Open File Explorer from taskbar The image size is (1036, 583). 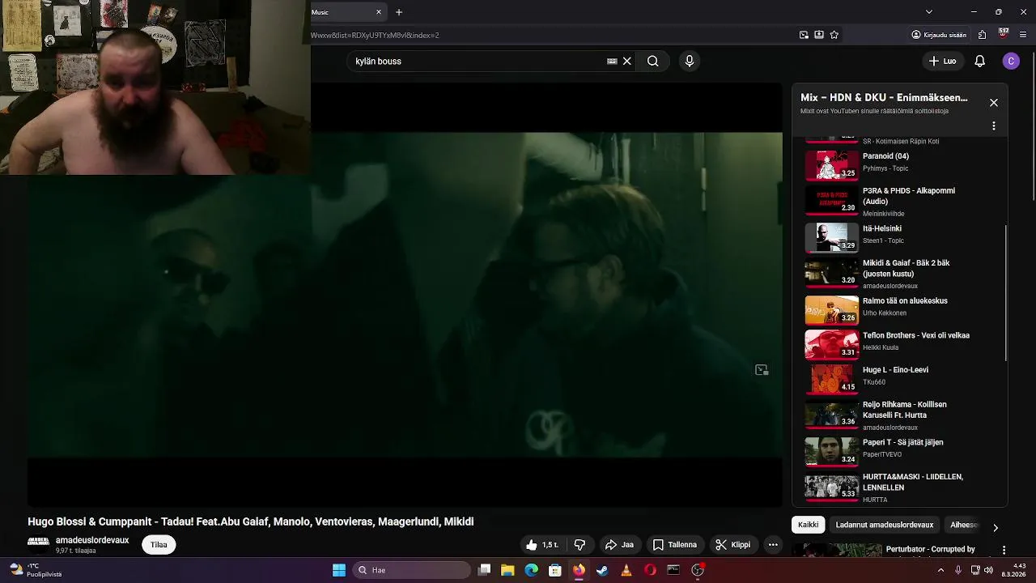507,570
